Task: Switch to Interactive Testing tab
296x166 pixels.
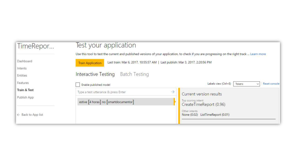Action: pyautogui.click(x=95, y=74)
